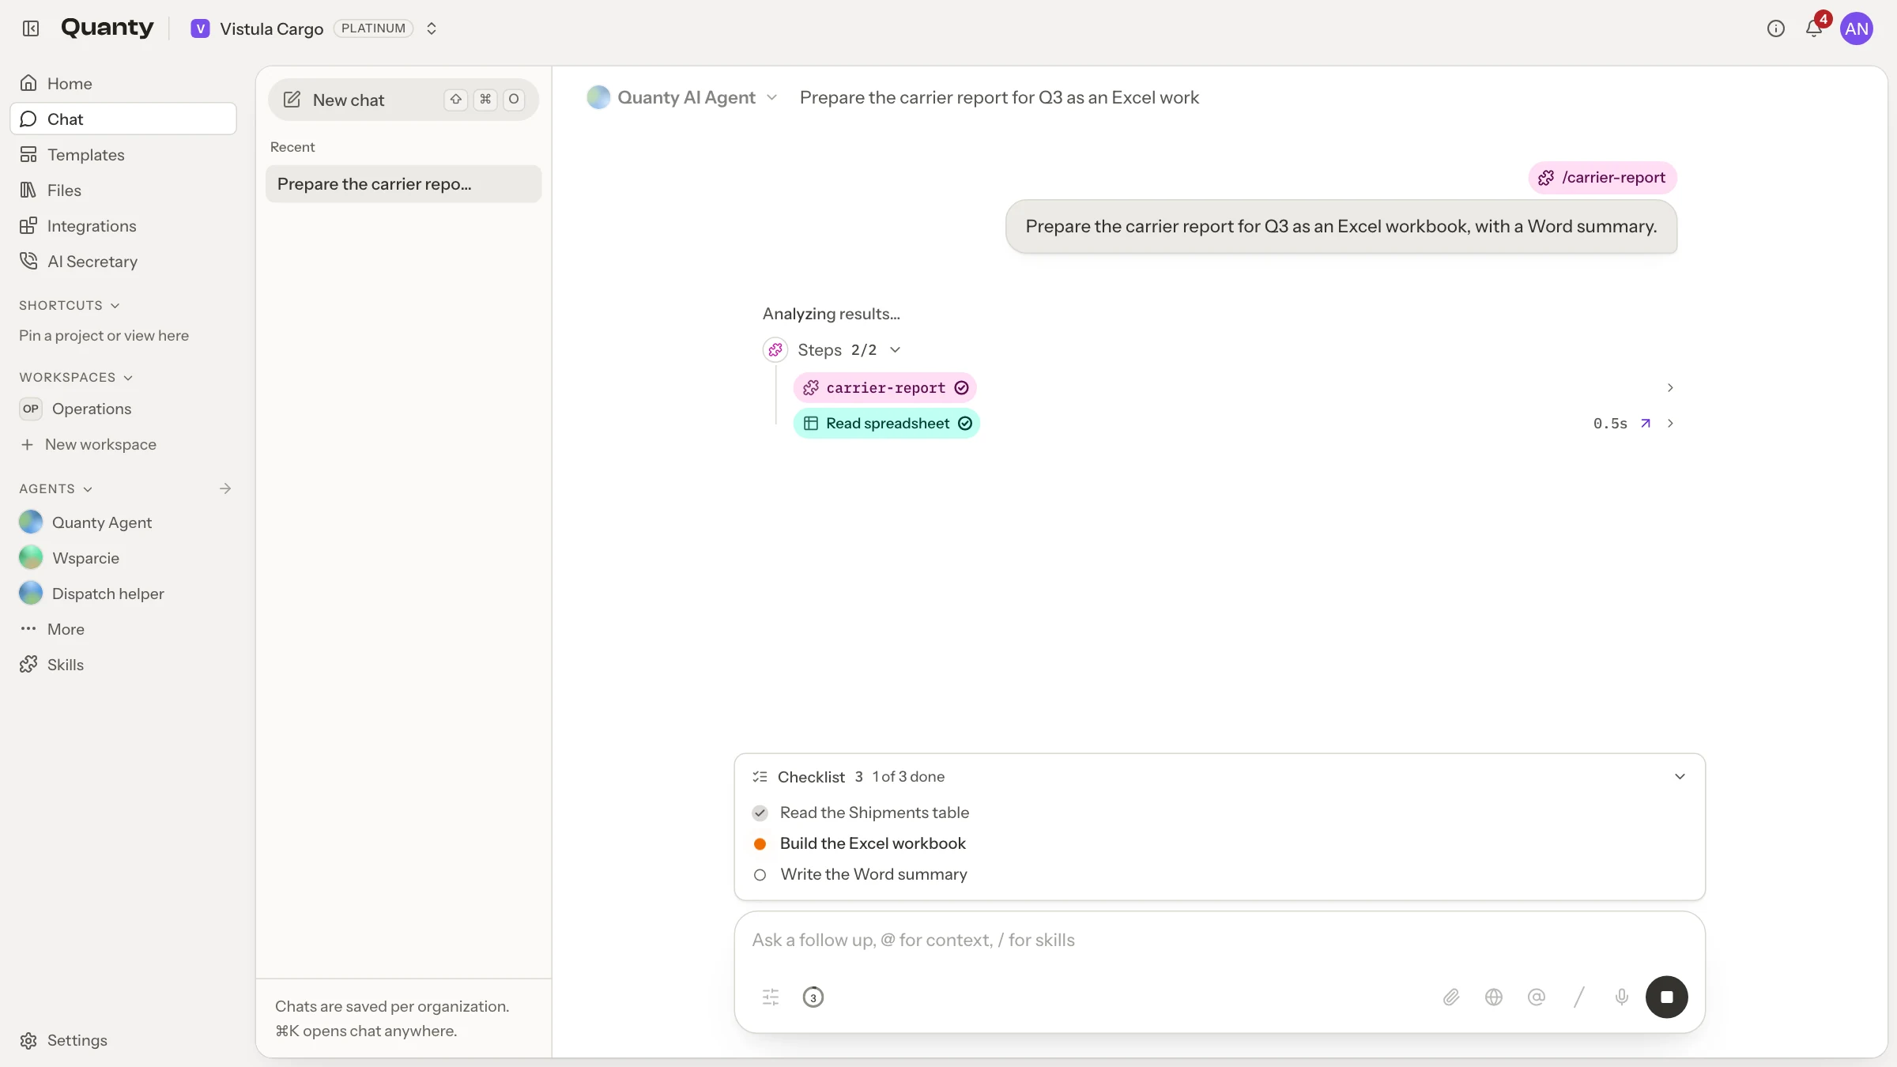Image resolution: width=1897 pixels, height=1067 pixels.
Task: Collapse the Shortcuts section
Action: [70, 305]
